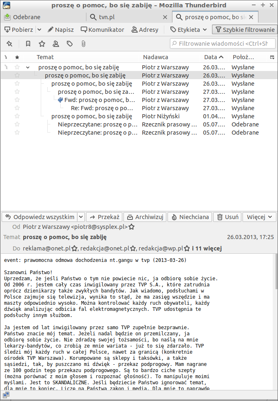Select the 'Fwd: proszę o pomoc, bo…' message

(139, 100)
